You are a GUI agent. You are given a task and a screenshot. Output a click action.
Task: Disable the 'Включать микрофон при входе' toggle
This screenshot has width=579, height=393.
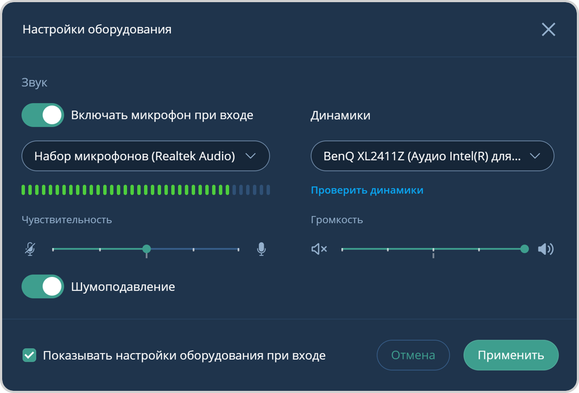point(42,115)
